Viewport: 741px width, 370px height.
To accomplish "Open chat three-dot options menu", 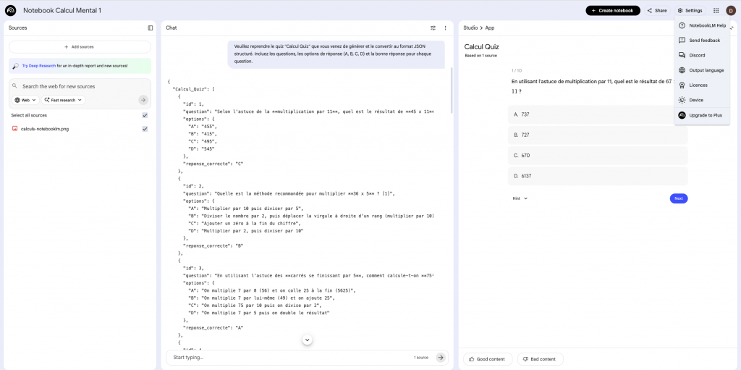I will click(x=445, y=28).
